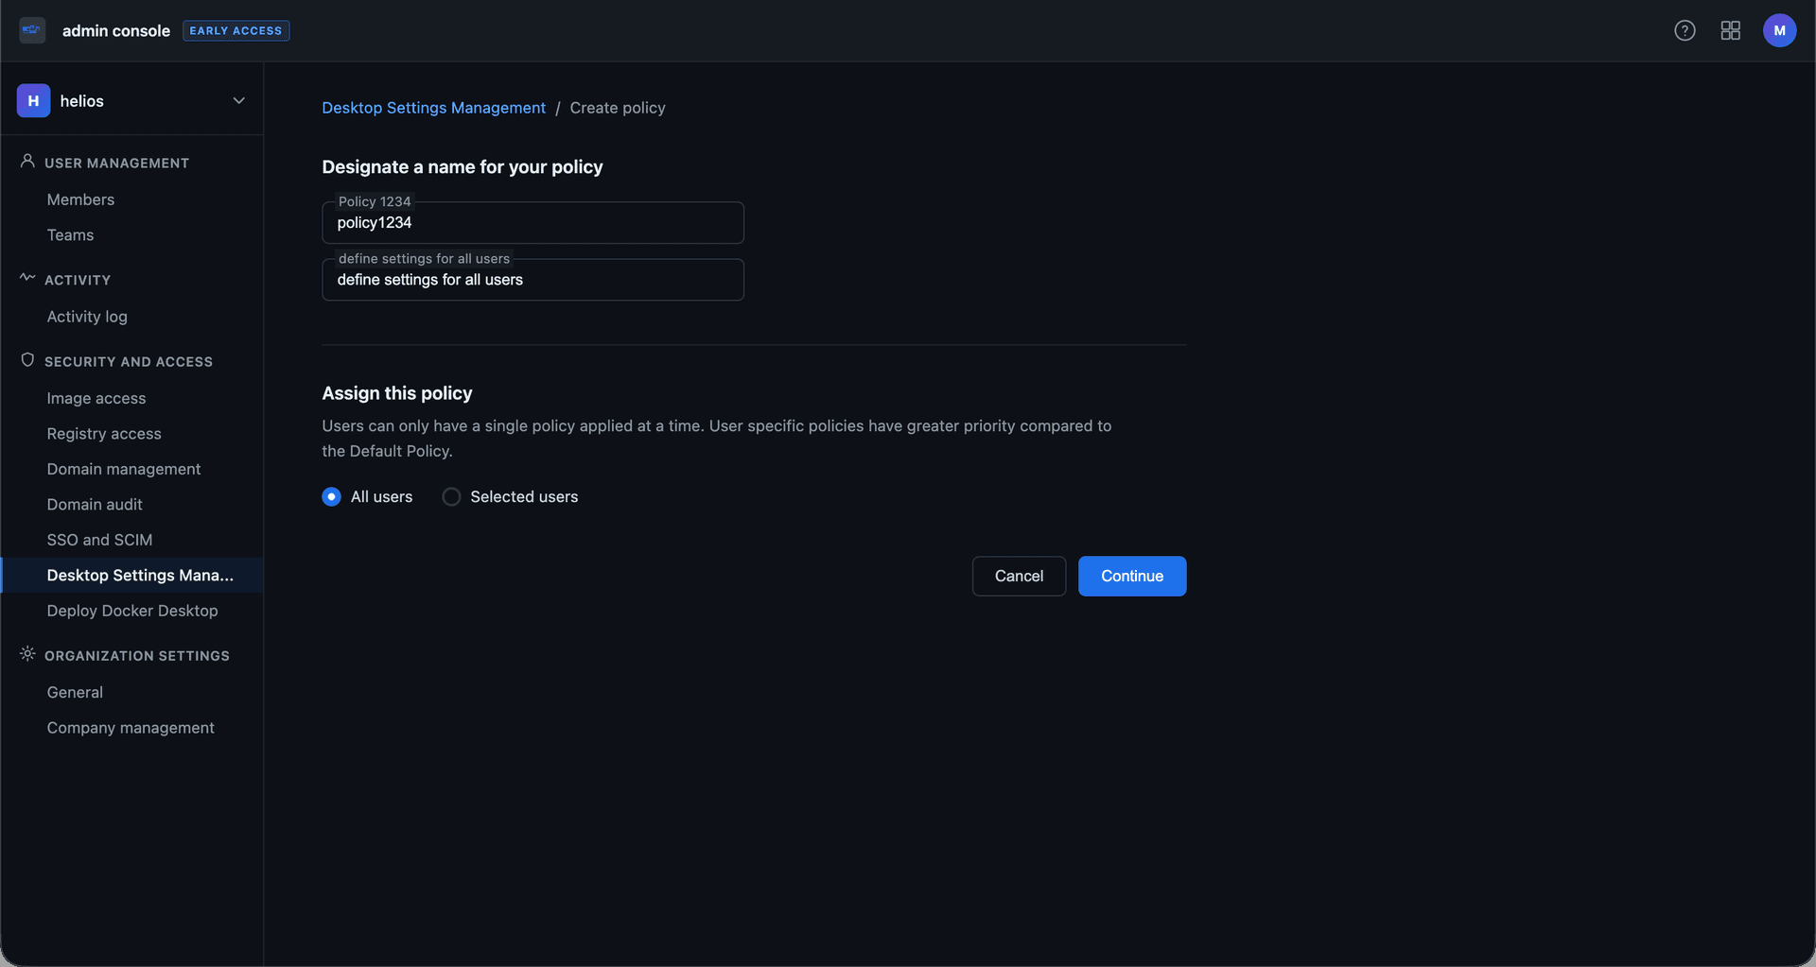The width and height of the screenshot is (1816, 967).
Task: Click the Docker logo in the top bar
Action: click(x=31, y=29)
